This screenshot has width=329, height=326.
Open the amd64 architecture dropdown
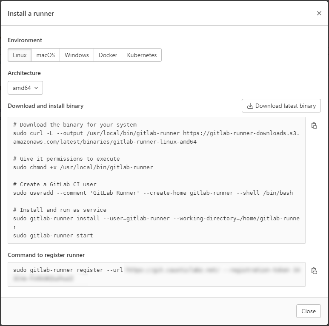click(25, 88)
